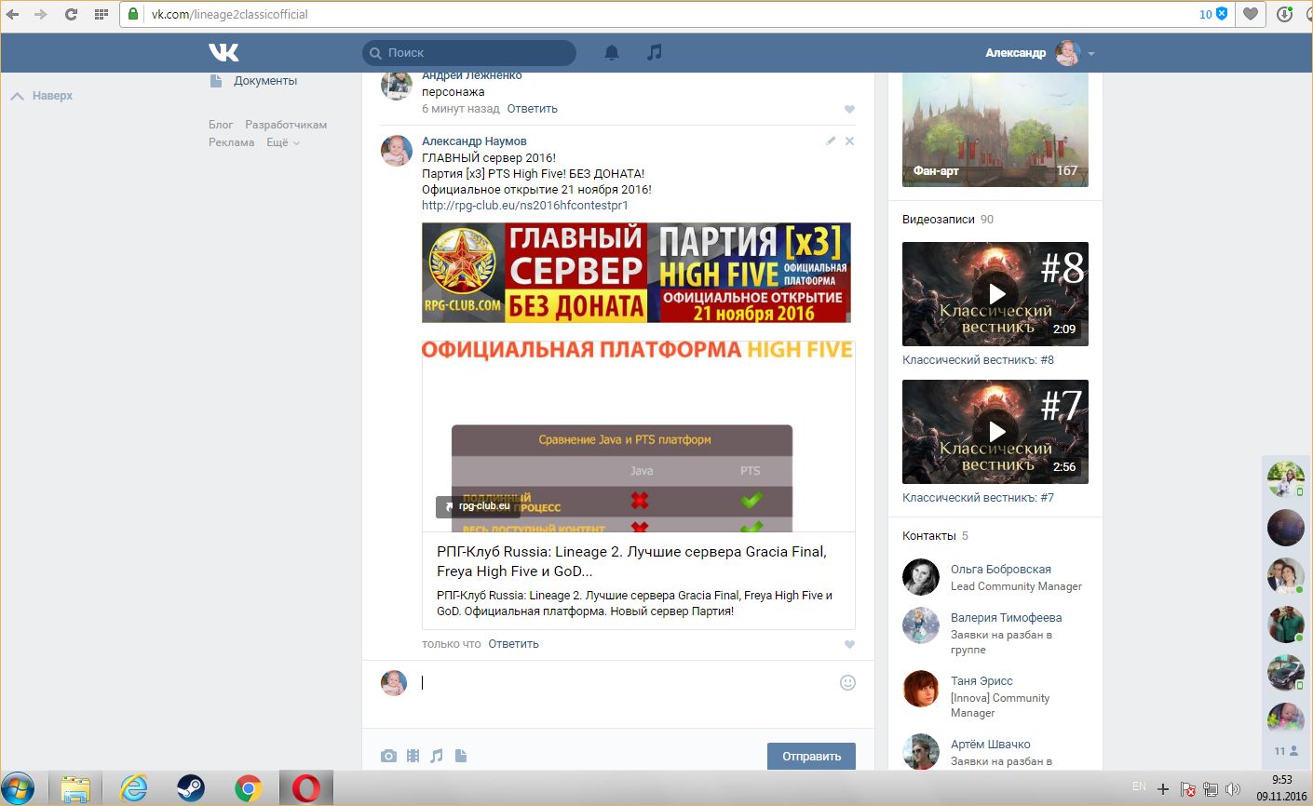Play the Классический вестникъ #8 video
This screenshot has height=806, width=1313.
coord(995,294)
